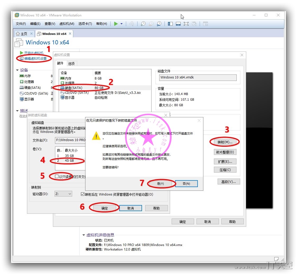Collapse the 虚拟机详细信息 section

[x=84, y=235]
